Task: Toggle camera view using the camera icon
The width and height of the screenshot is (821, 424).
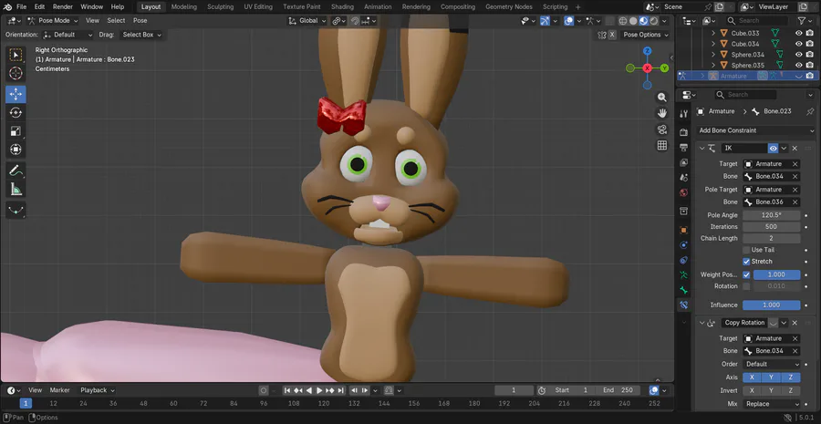Action: tap(662, 129)
